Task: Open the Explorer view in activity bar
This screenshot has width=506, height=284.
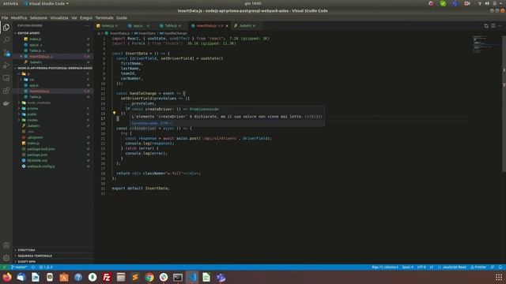Action: [x=6, y=28]
